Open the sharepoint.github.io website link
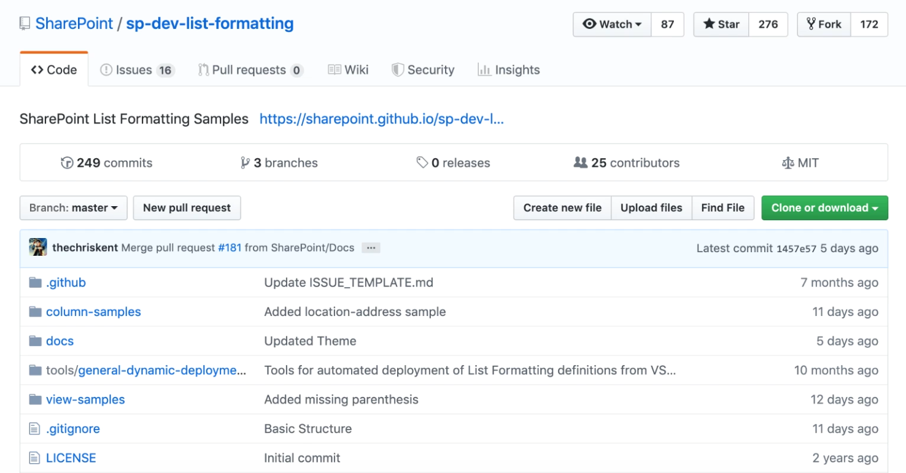This screenshot has height=473, width=906. pyautogui.click(x=382, y=119)
